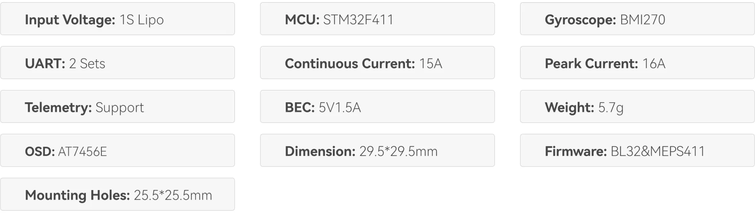The height and width of the screenshot is (214, 755).
Task: Click the BMI270 gyroscope value
Action: pyautogui.click(x=643, y=20)
